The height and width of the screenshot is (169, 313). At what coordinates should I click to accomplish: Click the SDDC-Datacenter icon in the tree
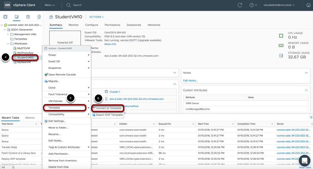pyautogui.click(x=9, y=30)
